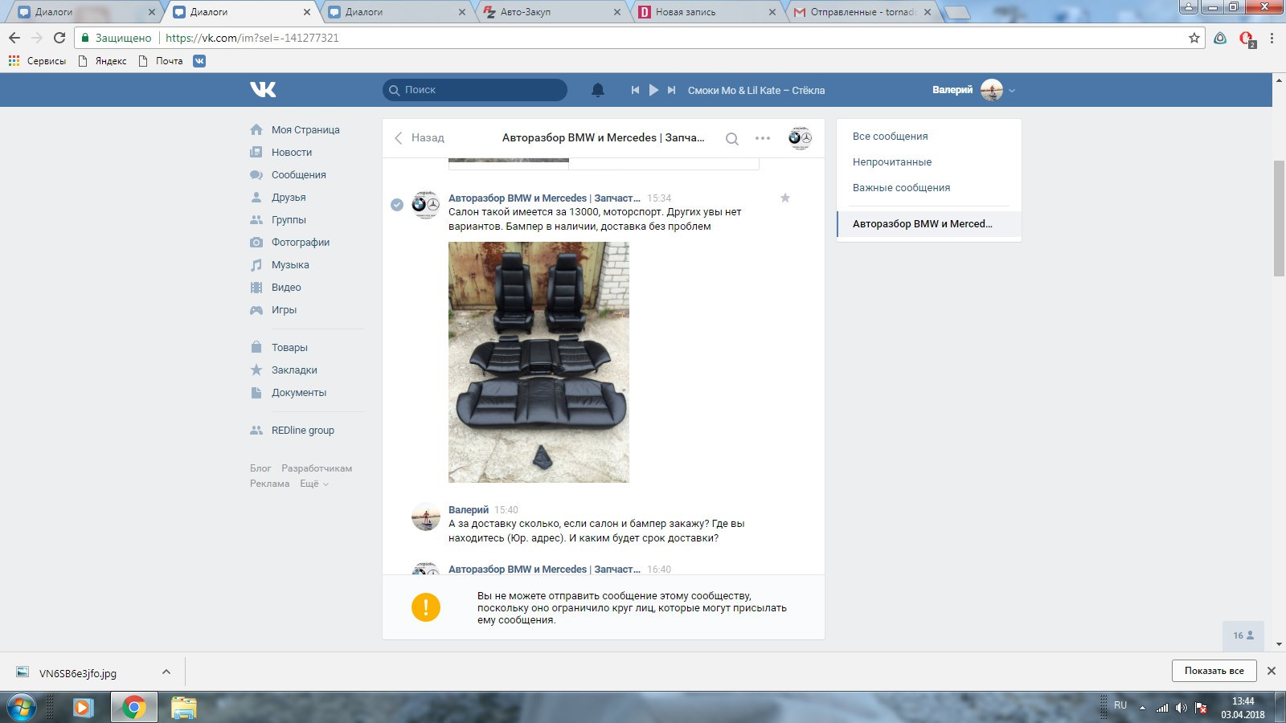Image resolution: width=1286 pixels, height=723 pixels.
Task: Click the VK logo in header
Action: (263, 90)
